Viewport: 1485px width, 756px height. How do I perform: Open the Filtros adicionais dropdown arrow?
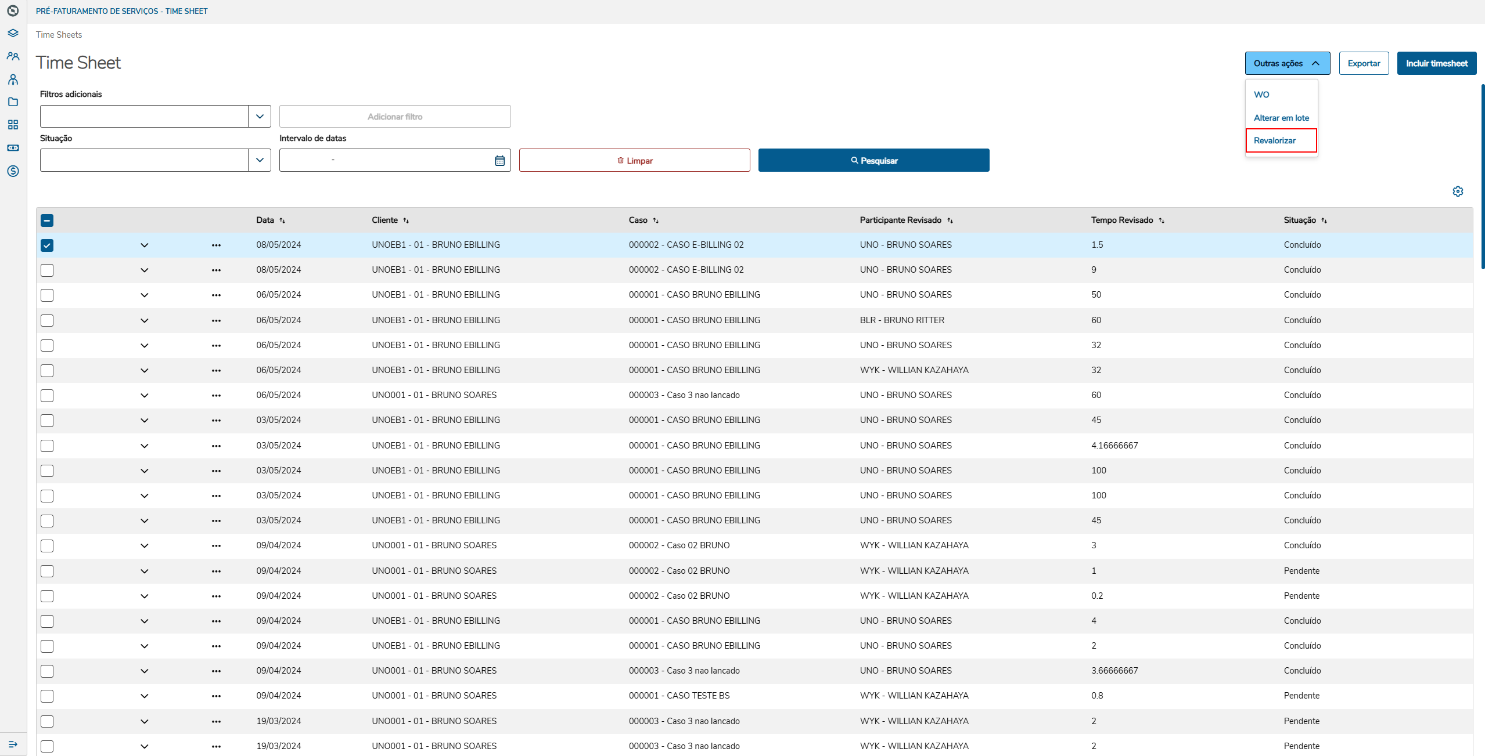(x=260, y=117)
